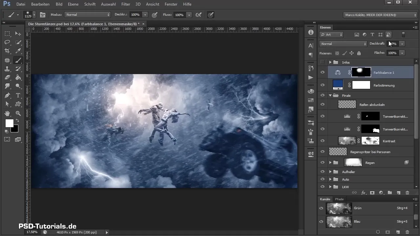Close the Die Sturmtänzer.psd document tab
The height and width of the screenshot is (236, 420).
pyautogui.click(x=143, y=24)
